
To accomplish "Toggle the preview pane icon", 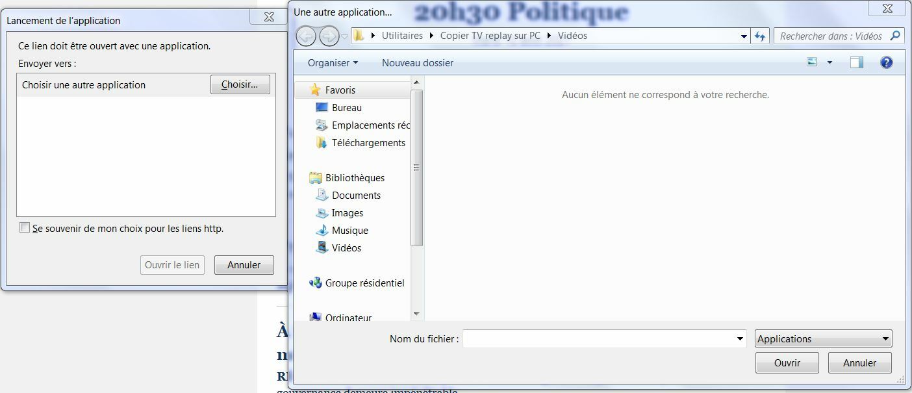I will 857,62.
